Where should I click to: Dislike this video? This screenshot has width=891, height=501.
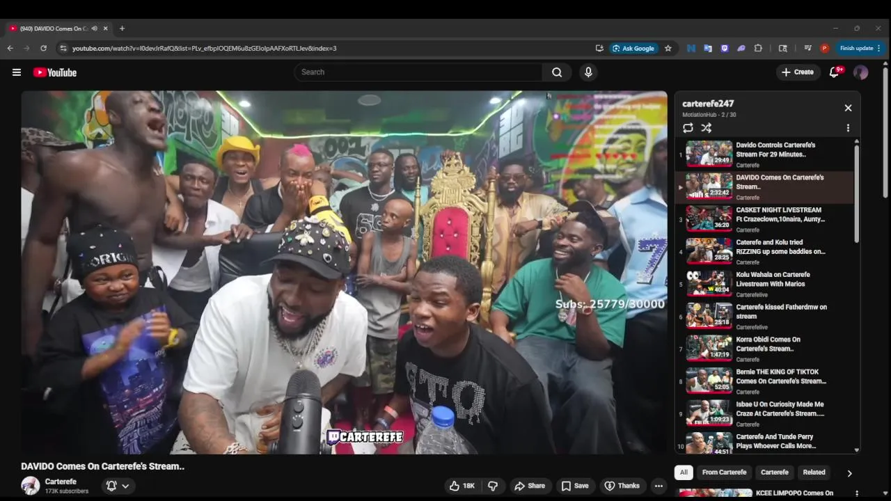(493, 486)
